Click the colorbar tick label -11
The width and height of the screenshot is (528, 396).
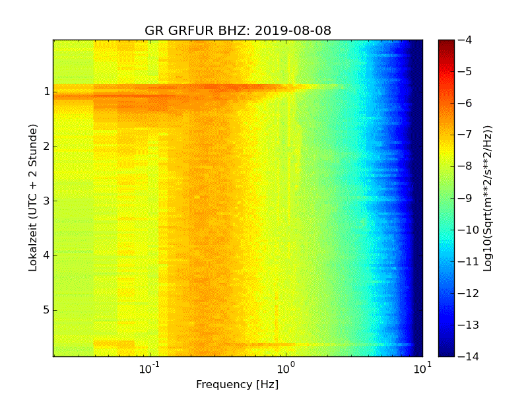click(468, 261)
